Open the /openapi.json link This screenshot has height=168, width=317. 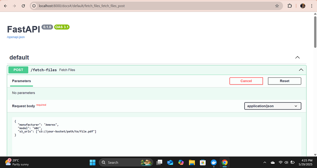tap(16, 37)
